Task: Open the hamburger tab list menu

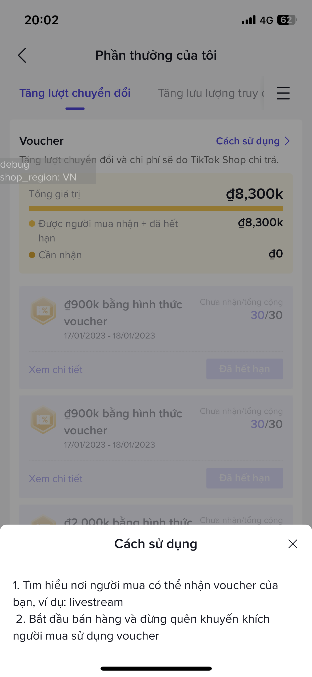Action: coord(283,93)
